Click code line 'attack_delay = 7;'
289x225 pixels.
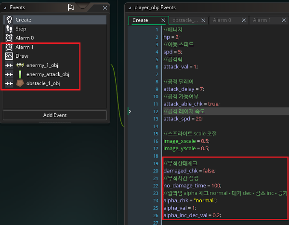coord(184,89)
